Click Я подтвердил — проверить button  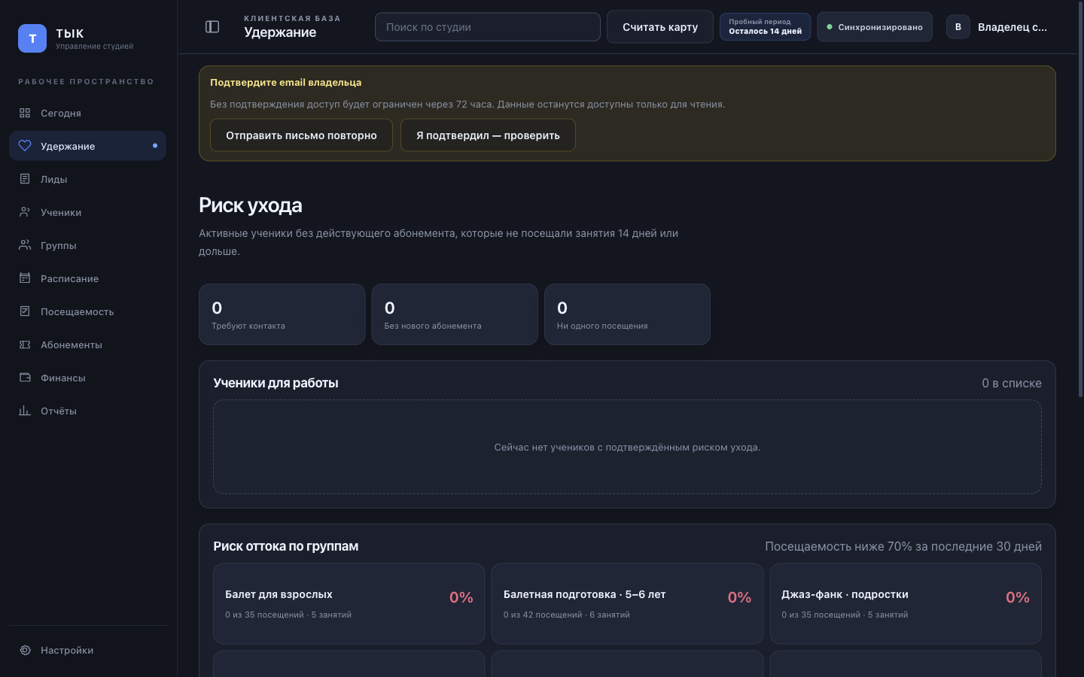(x=488, y=135)
